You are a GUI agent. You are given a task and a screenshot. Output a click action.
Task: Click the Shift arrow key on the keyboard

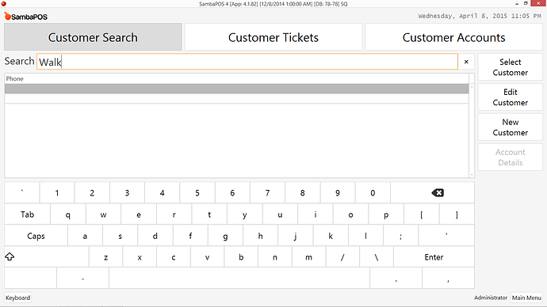tap(47, 257)
